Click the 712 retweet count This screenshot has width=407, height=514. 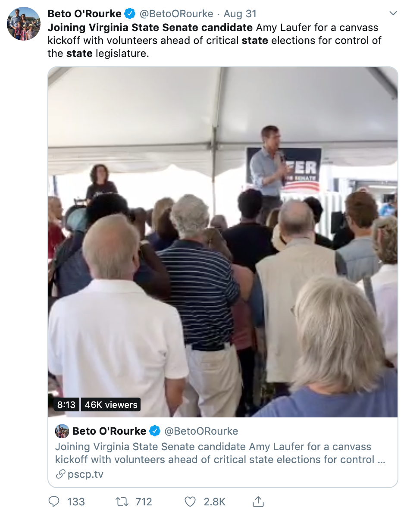[x=144, y=501]
